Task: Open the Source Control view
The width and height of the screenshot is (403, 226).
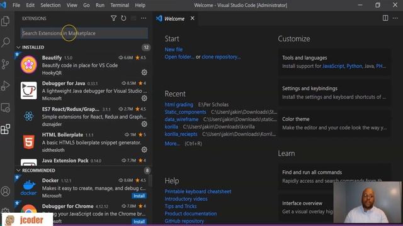Action: coord(6,64)
